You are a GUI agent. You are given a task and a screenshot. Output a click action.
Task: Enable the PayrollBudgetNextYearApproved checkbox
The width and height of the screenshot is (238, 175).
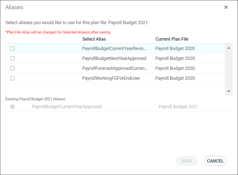point(12,58)
